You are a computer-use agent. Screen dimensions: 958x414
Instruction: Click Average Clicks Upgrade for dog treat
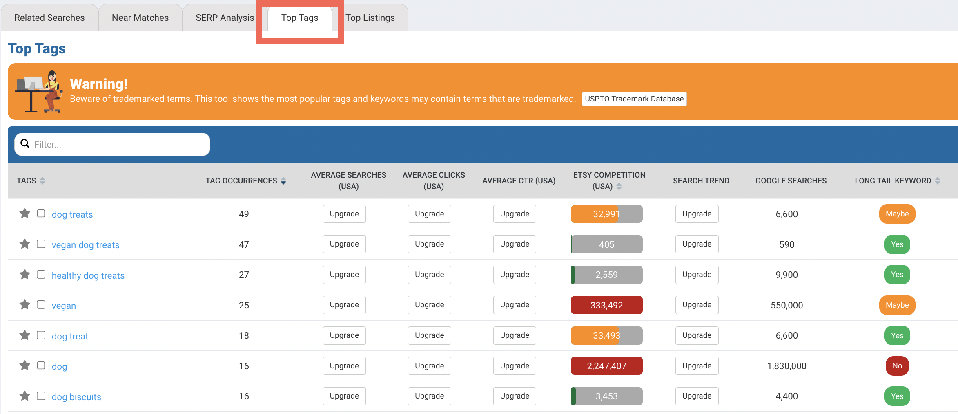click(x=429, y=335)
